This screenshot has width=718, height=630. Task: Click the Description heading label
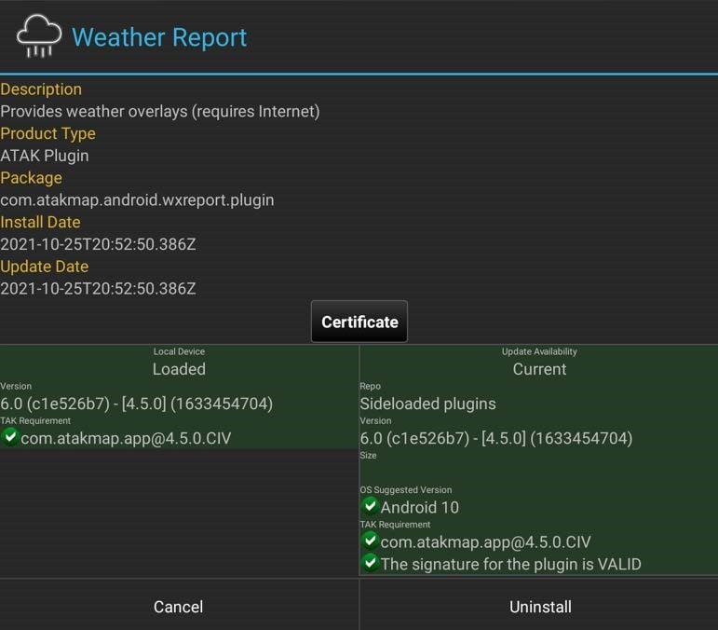point(41,89)
